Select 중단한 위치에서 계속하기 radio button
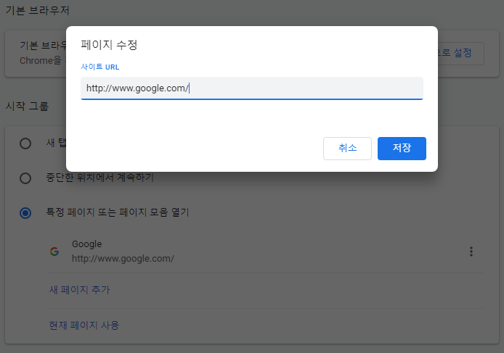The width and height of the screenshot is (504, 353). pyautogui.click(x=25, y=178)
